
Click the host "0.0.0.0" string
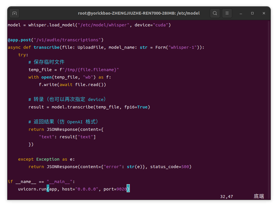pyautogui.click(x=87, y=189)
